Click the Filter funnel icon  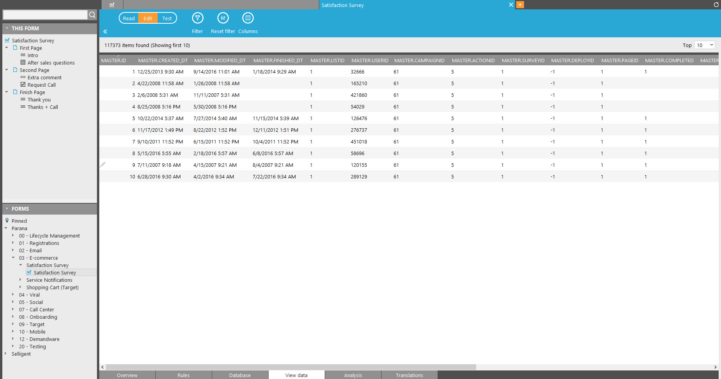pyautogui.click(x=197, y=18)
